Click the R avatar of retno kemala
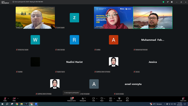The width and height of the screenshot is (188, 106). click(74, 40)
